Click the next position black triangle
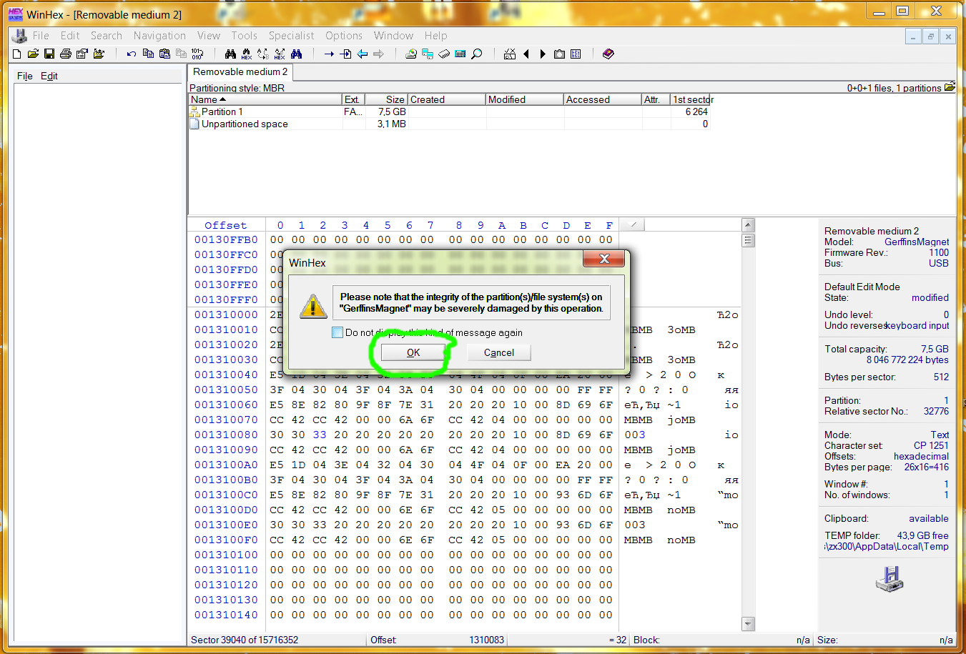Screen dimensions: 966x654 543,54
